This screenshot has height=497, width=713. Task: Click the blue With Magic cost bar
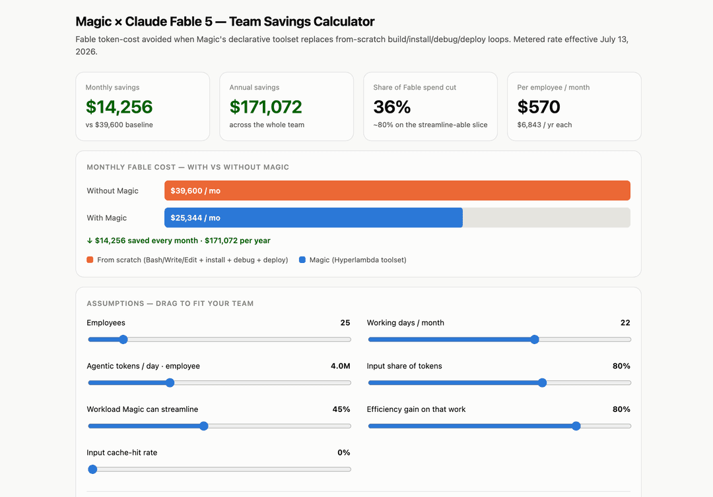pos(314,218)
